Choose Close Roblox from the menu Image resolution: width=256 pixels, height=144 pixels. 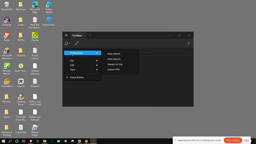coord(83,77)
